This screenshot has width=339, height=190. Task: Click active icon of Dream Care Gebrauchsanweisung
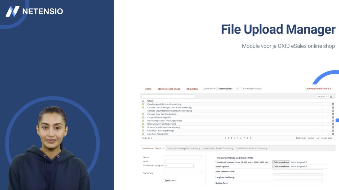(143, 127)
